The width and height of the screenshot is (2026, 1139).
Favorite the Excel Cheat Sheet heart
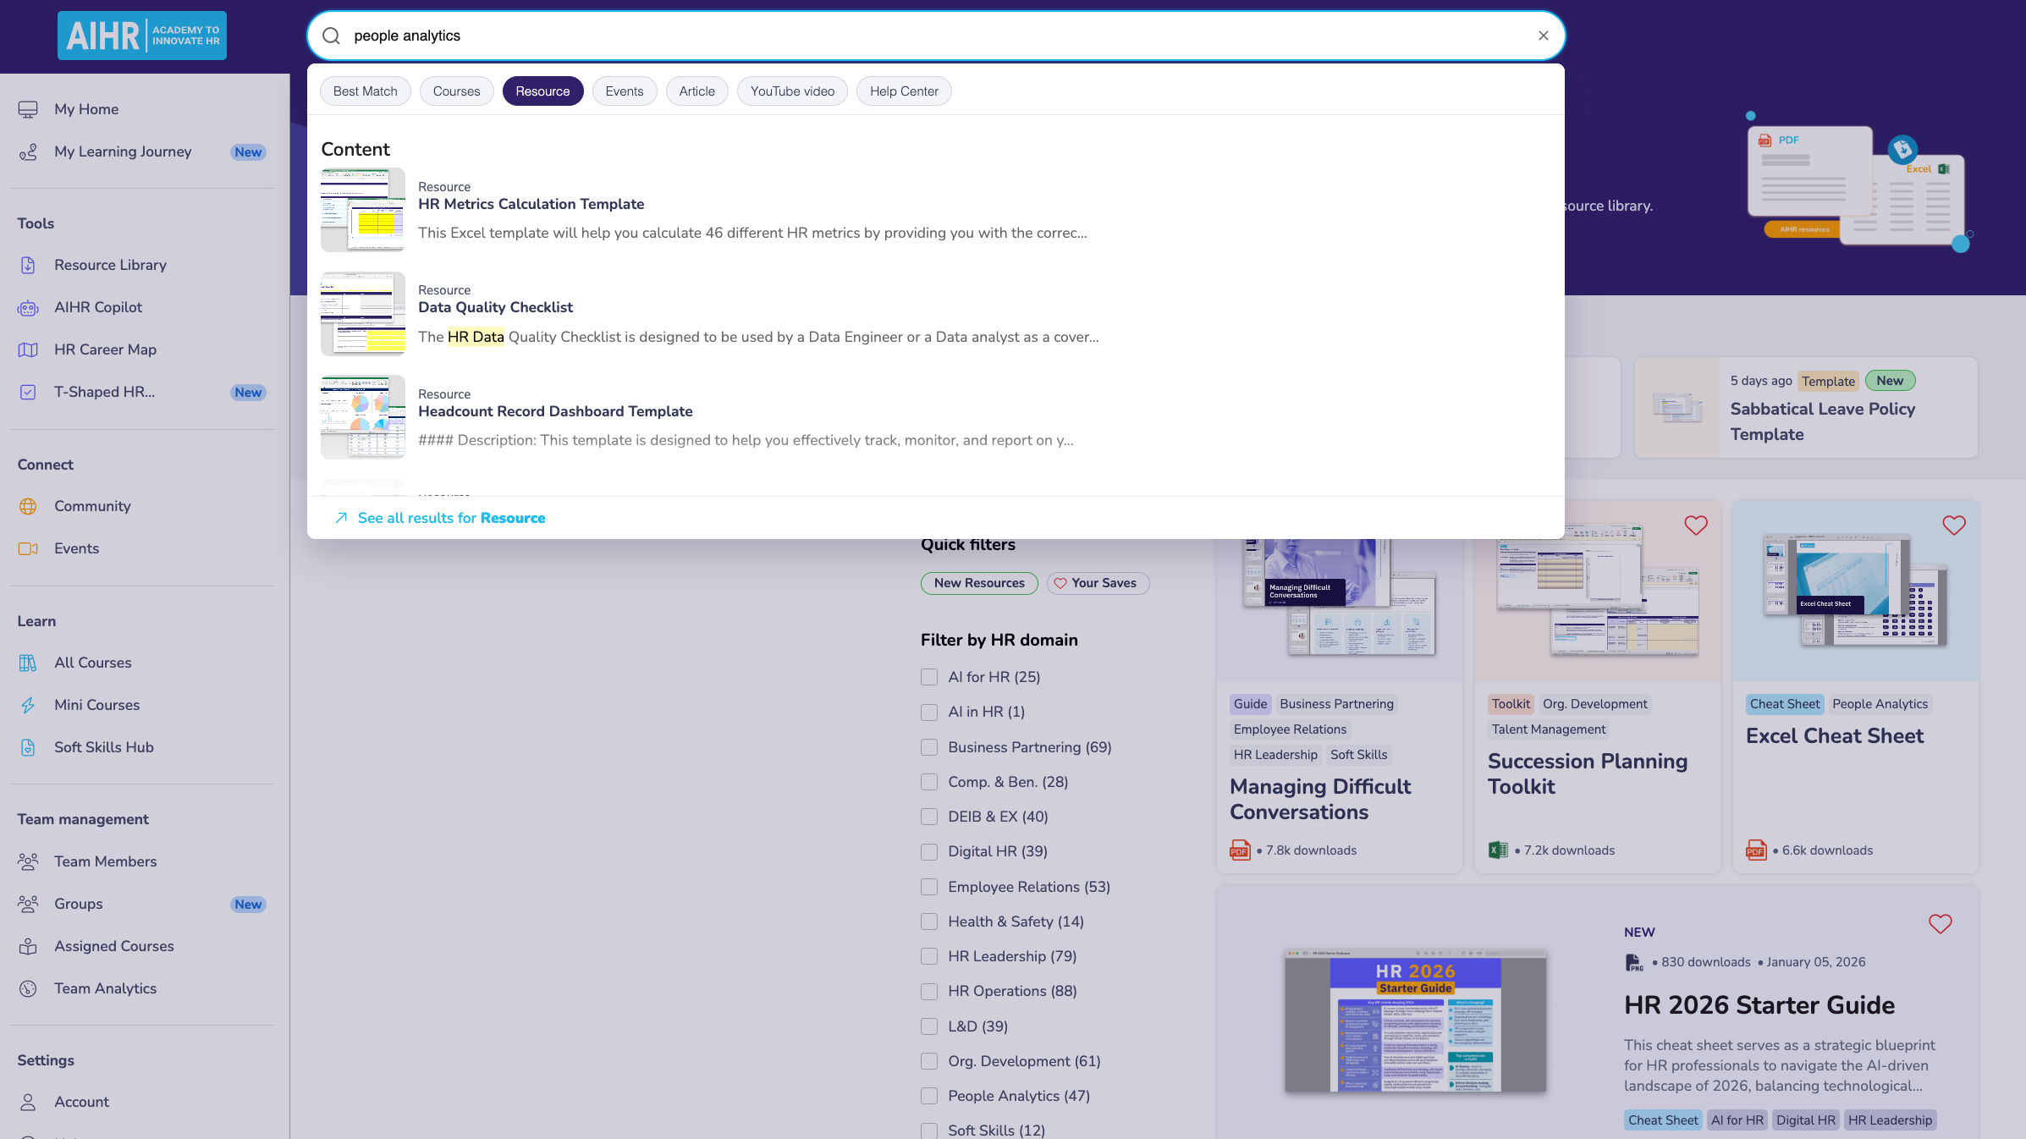point(1953,525)
